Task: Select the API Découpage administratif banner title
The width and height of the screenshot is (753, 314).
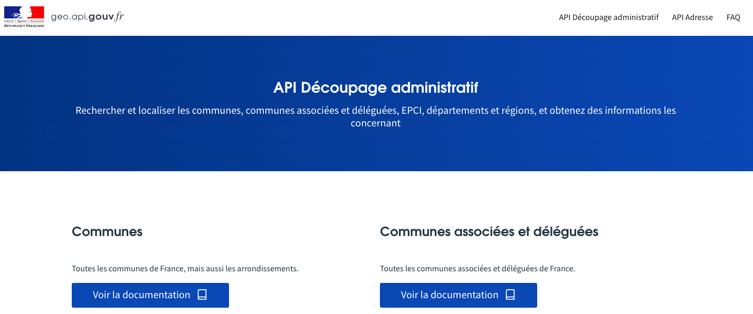Action: (x=376, y=87)
